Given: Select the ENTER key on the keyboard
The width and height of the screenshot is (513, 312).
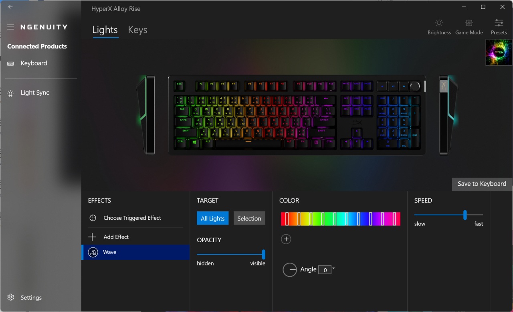Looking at the screenshot, I should pos(324,122).
